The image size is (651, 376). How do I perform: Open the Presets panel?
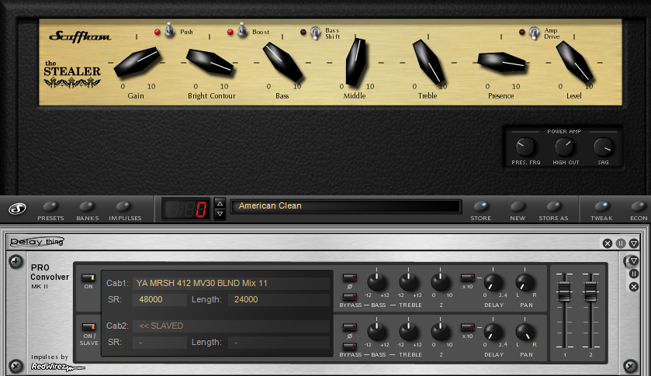coord(50,206)
